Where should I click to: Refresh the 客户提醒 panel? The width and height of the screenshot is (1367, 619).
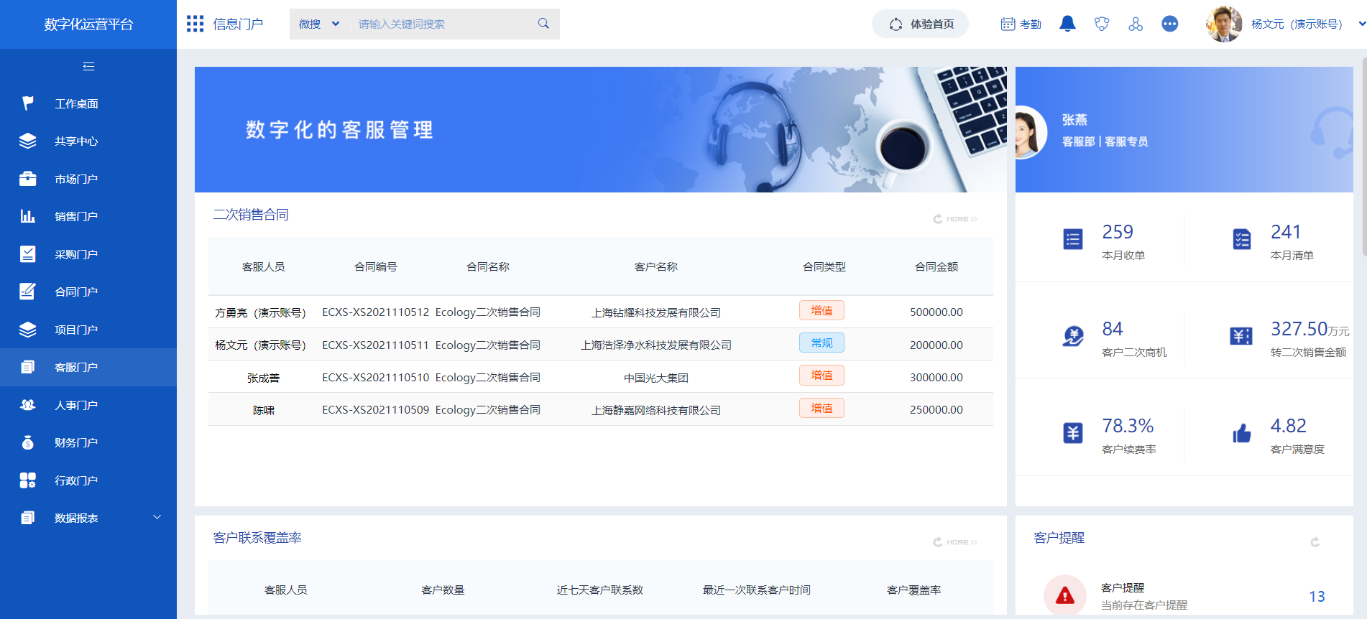[1315, 542]
